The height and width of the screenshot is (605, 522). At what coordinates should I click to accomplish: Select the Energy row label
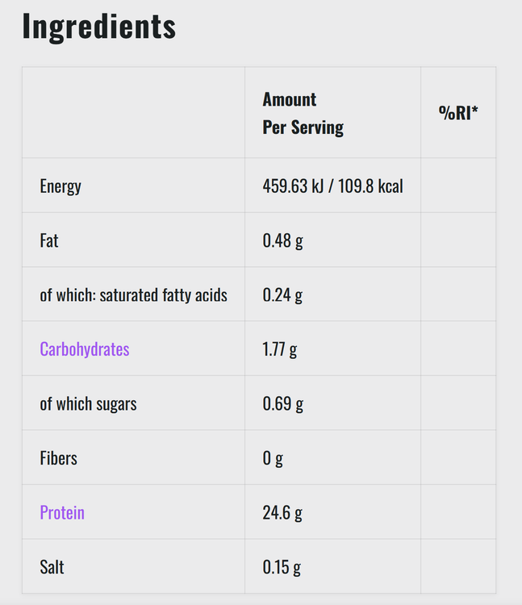[61, 186]
